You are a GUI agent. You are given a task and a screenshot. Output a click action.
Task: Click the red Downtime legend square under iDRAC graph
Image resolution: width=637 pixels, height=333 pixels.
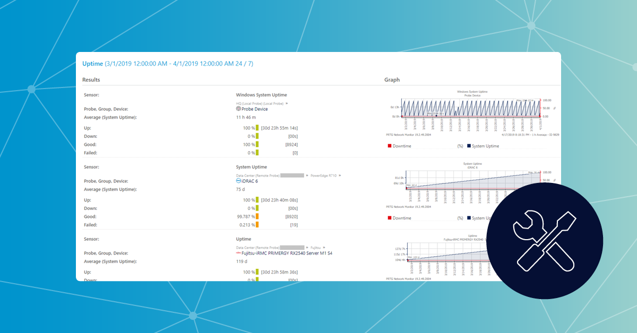[389, 218]
